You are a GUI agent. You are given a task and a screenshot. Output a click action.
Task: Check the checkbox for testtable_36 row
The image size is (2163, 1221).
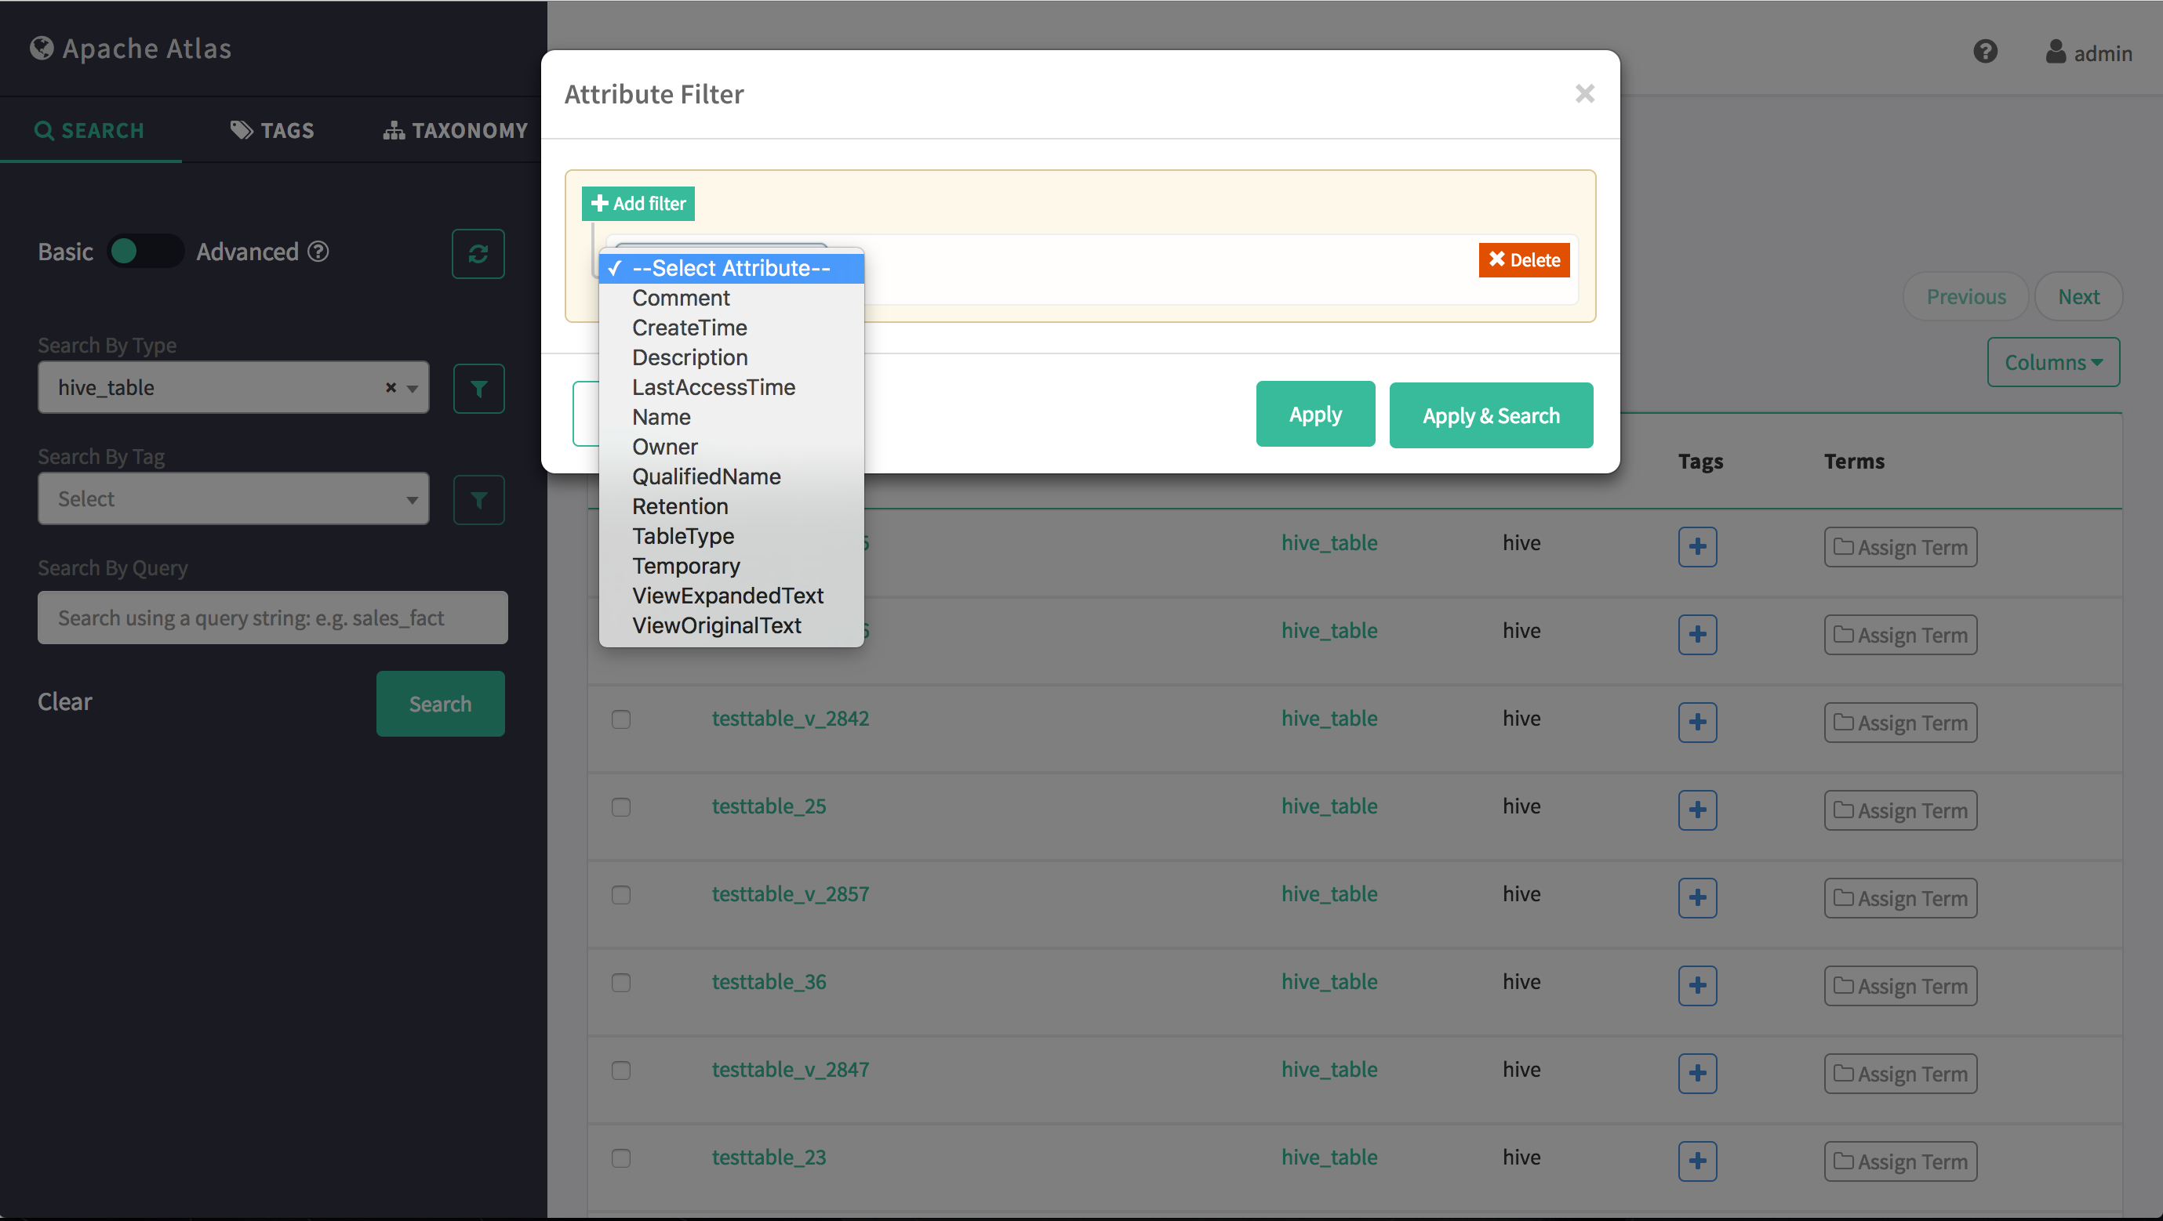(621, 983)
